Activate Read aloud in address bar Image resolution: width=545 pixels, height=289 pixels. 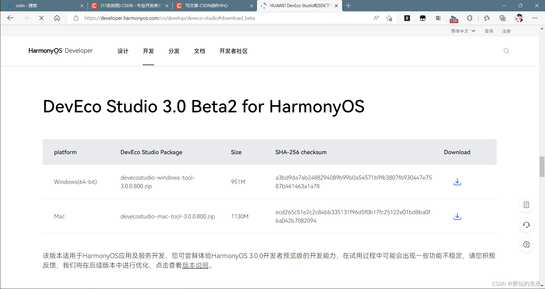point(376,18)
